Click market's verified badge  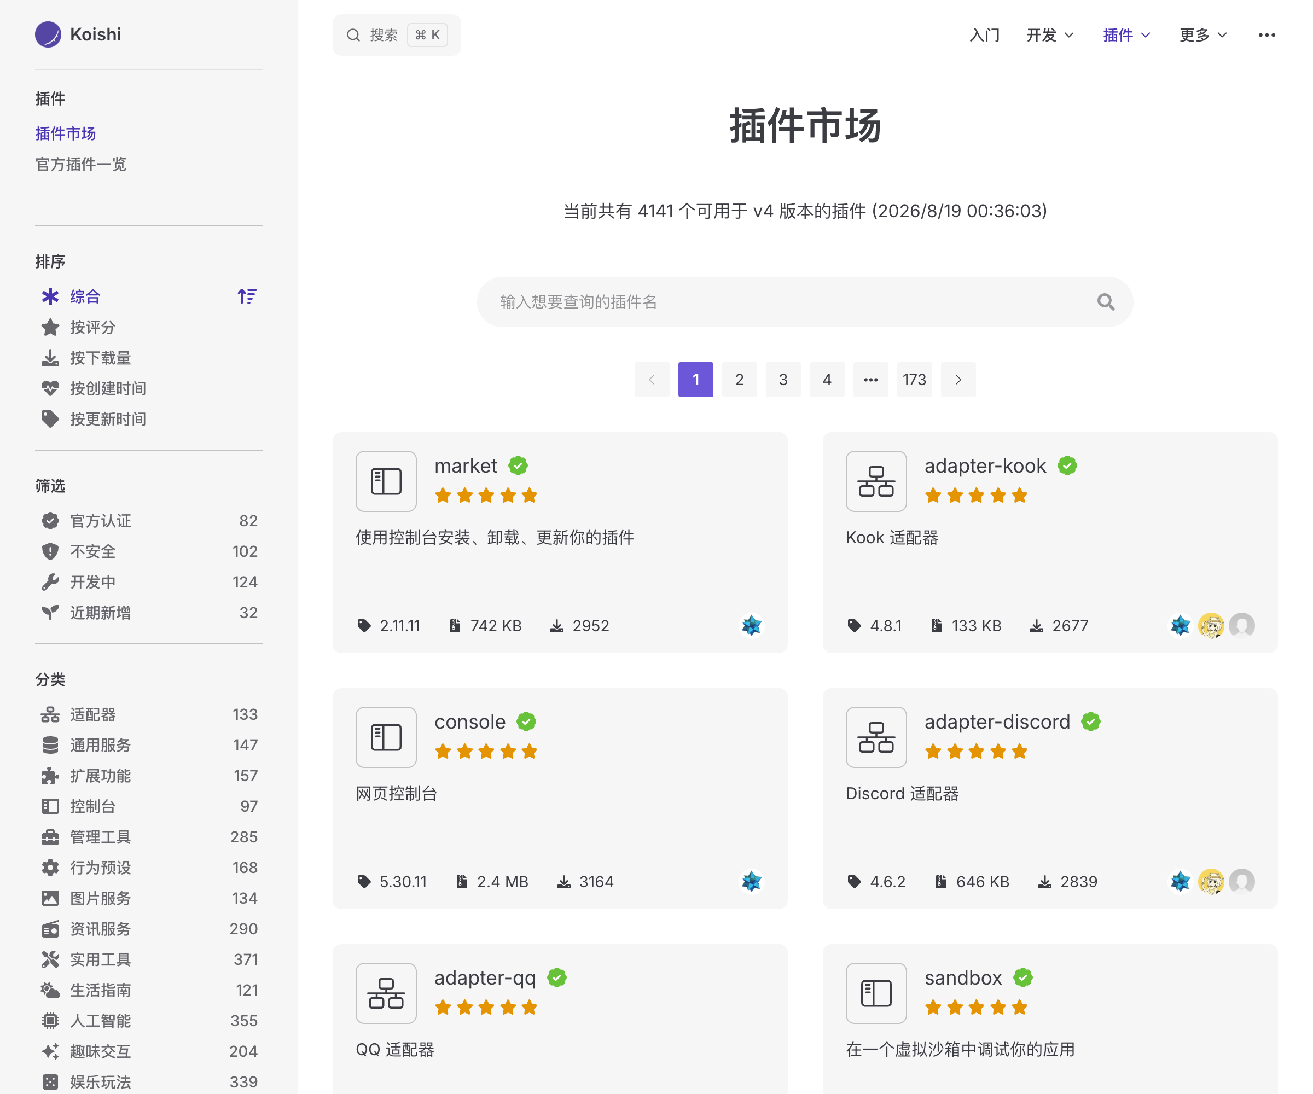tap(518, 465)
